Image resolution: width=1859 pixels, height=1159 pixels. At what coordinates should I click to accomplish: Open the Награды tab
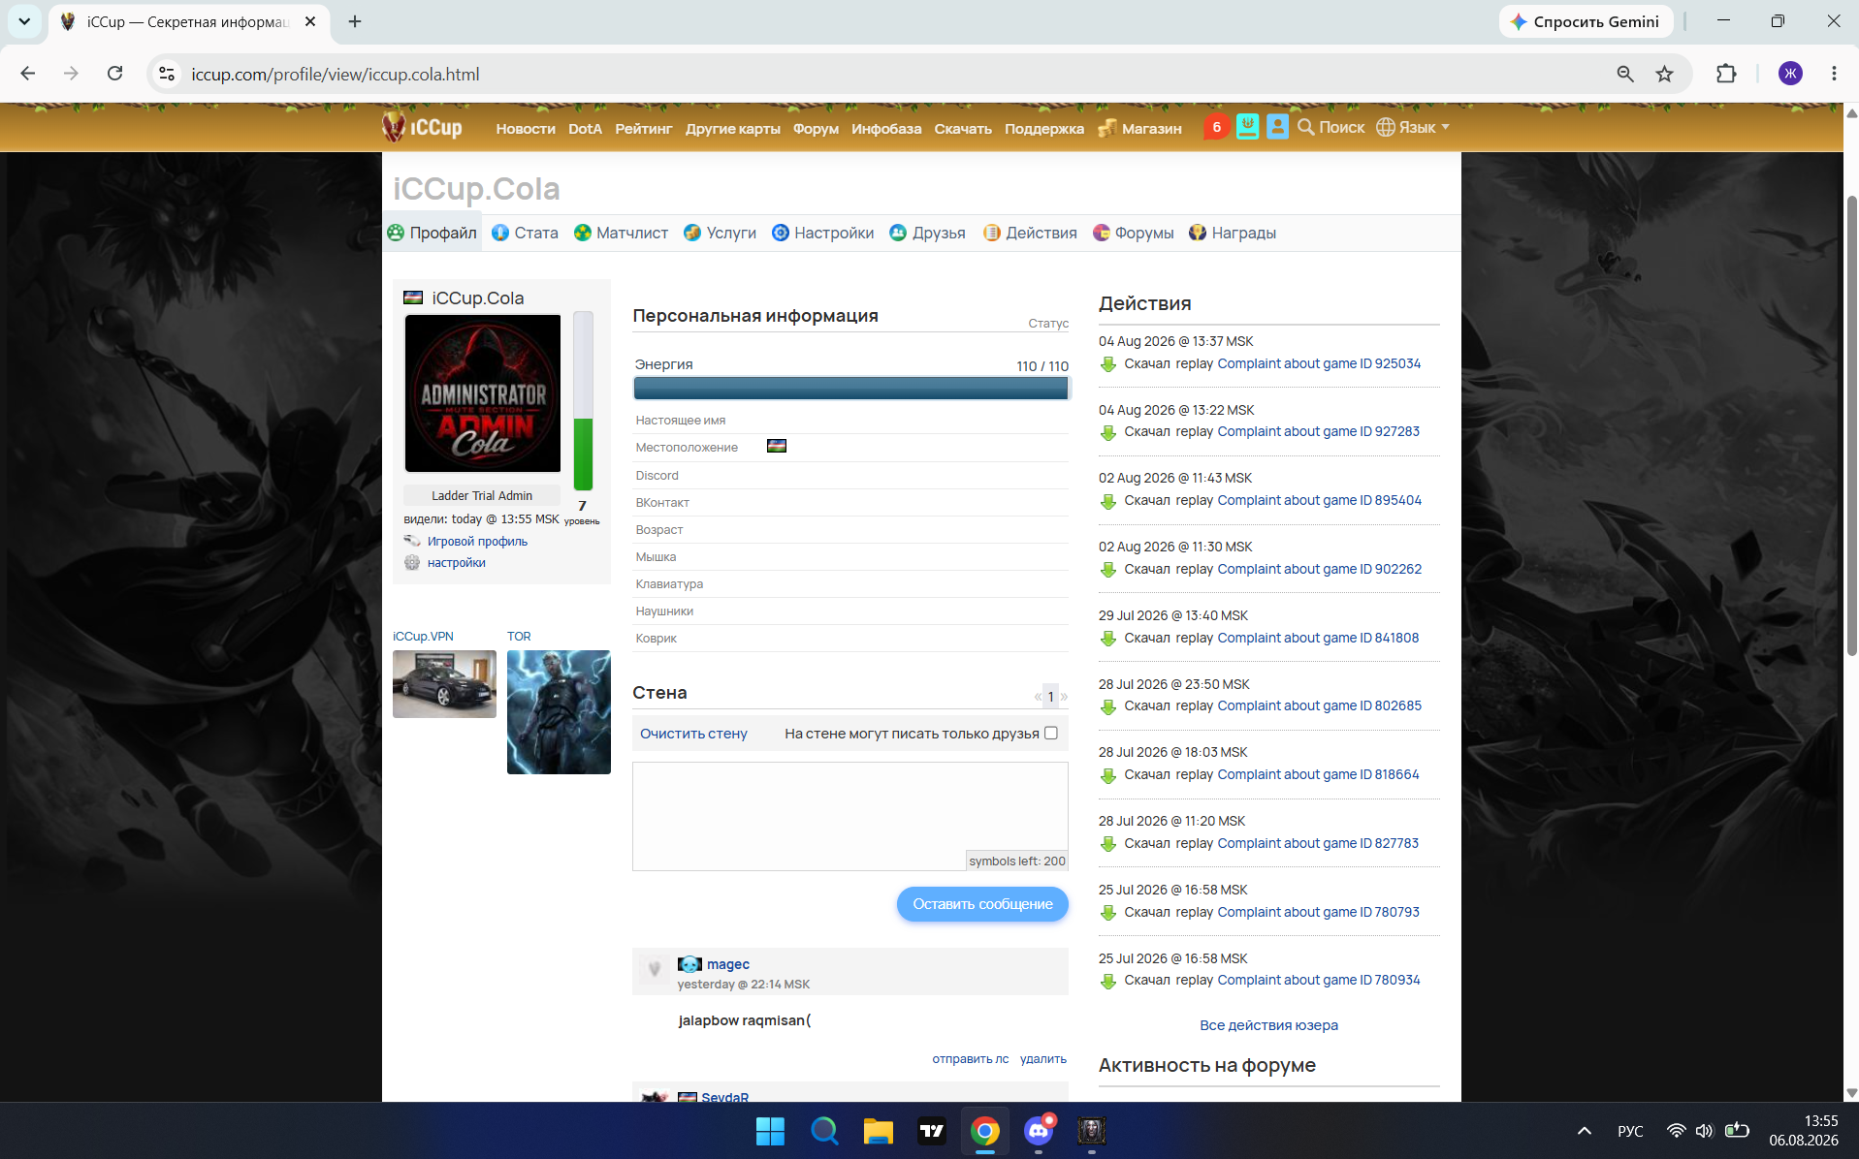click(1233, 233)
